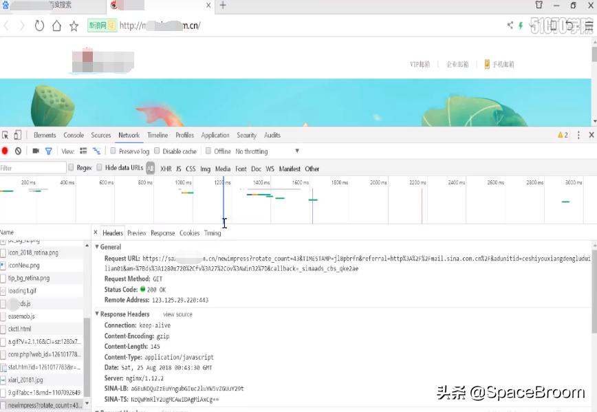This screenshot has width=597, height=412.
Task: Click the Clear network requests icon
Action: tap(19, 151)
